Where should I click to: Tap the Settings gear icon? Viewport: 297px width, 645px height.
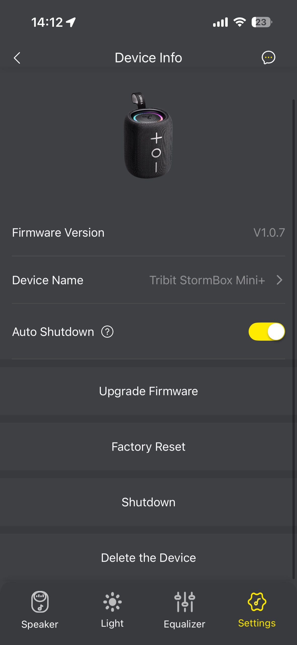pyautogui.click(x=257, y=602)
